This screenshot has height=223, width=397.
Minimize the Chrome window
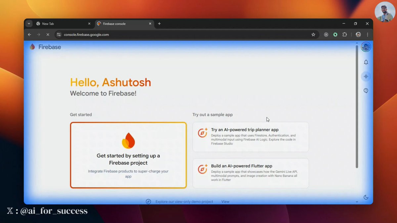[x=343, y=23]
